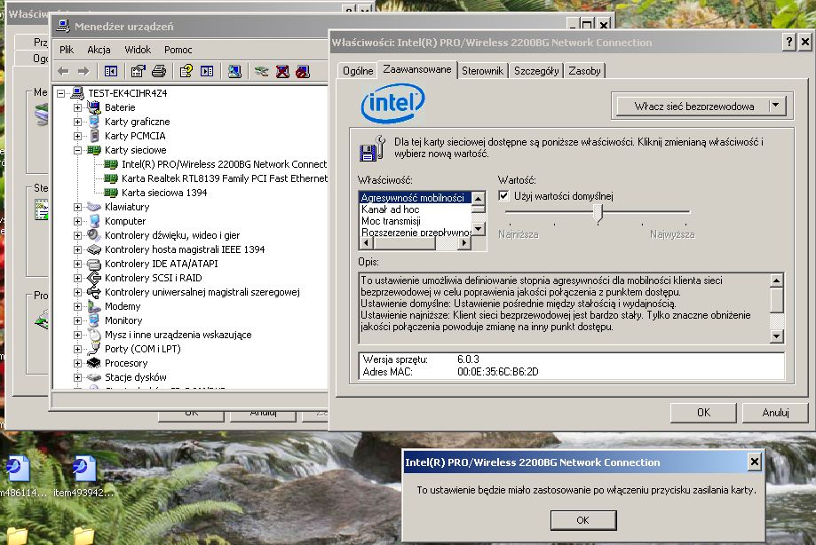816x545 pixels.
Task: Select the Print icon in Device Manager toolbar
Action: [x=160, y=71]
